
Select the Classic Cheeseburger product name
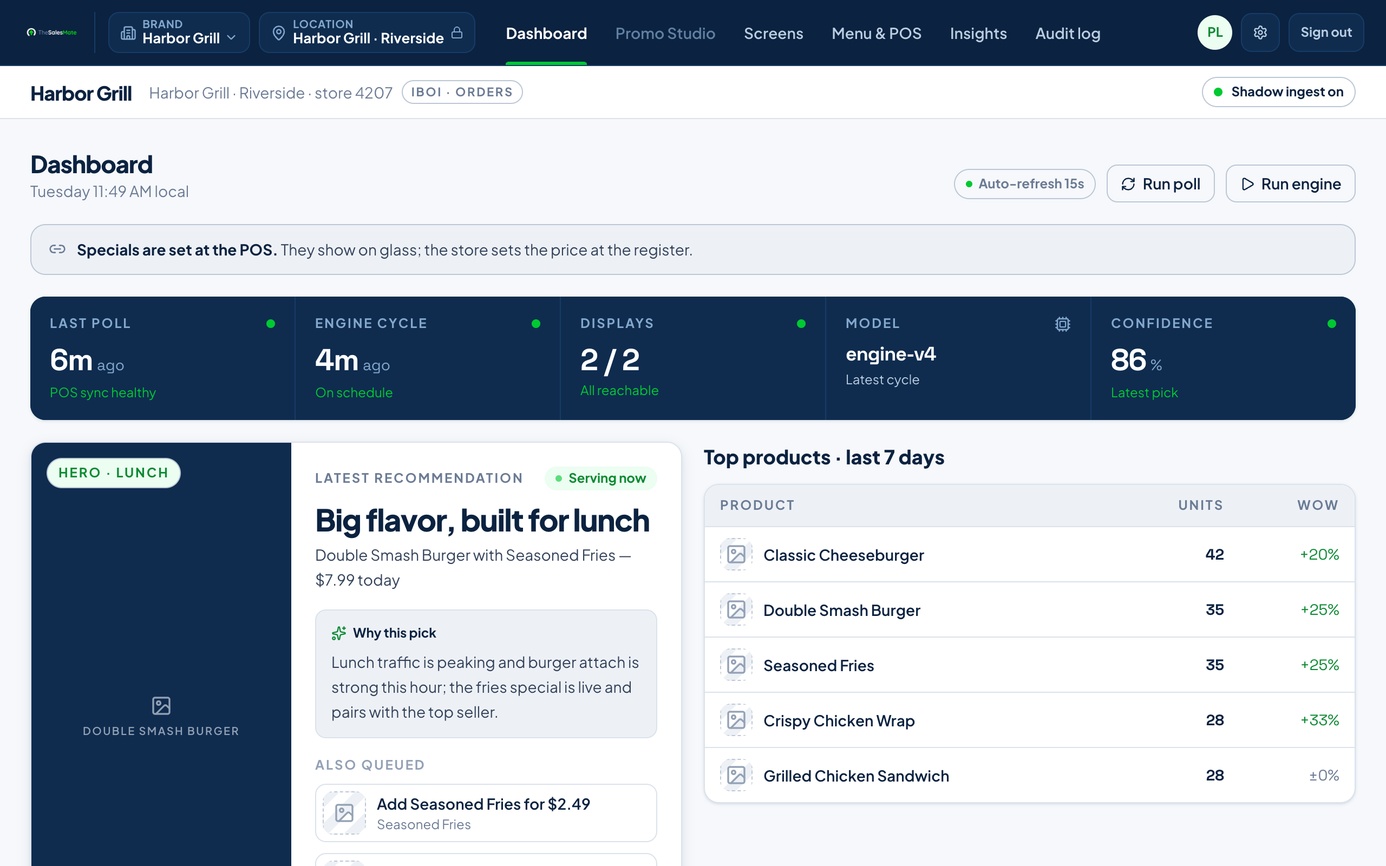pos(844,555)
